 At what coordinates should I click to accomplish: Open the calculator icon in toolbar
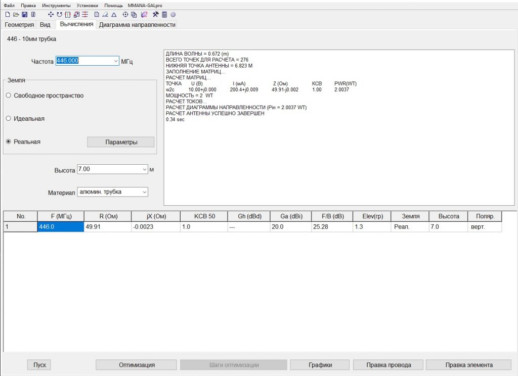click(164, 15)
